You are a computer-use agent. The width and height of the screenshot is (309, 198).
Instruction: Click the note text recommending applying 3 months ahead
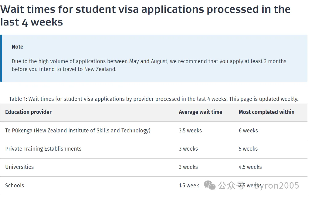[149, 65]
